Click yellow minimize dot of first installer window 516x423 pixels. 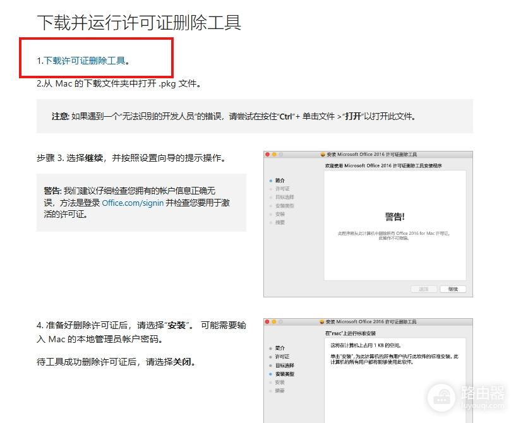pyautogui.click(x=274, y=154)
